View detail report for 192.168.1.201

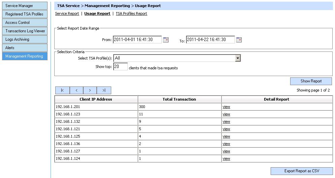(226, 107)
